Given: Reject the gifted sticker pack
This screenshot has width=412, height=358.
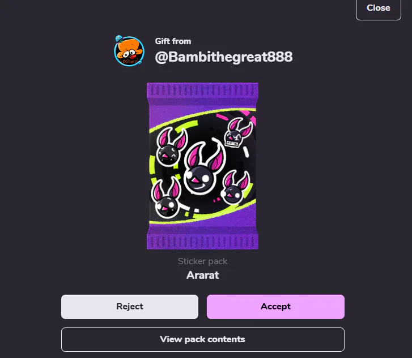Looking at the screenshot, I should tap(130, 307).
